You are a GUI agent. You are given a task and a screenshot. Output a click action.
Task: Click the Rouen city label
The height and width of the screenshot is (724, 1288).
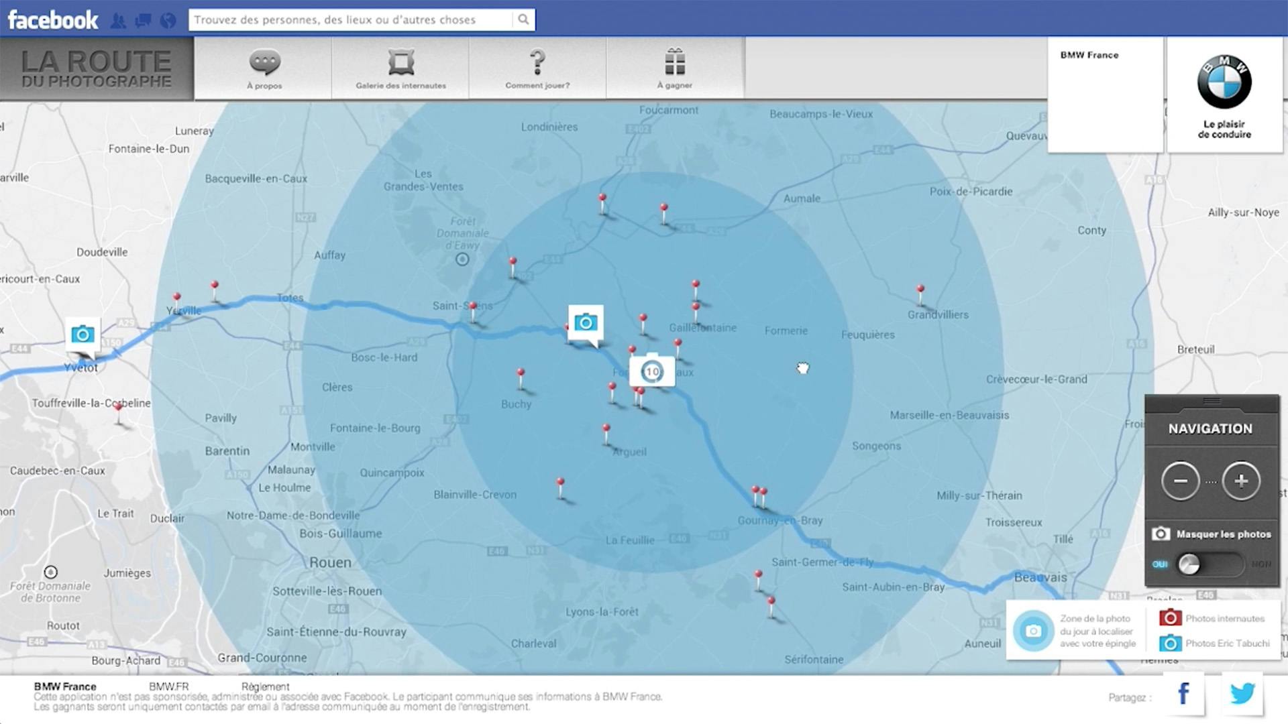tap(330, 562)
